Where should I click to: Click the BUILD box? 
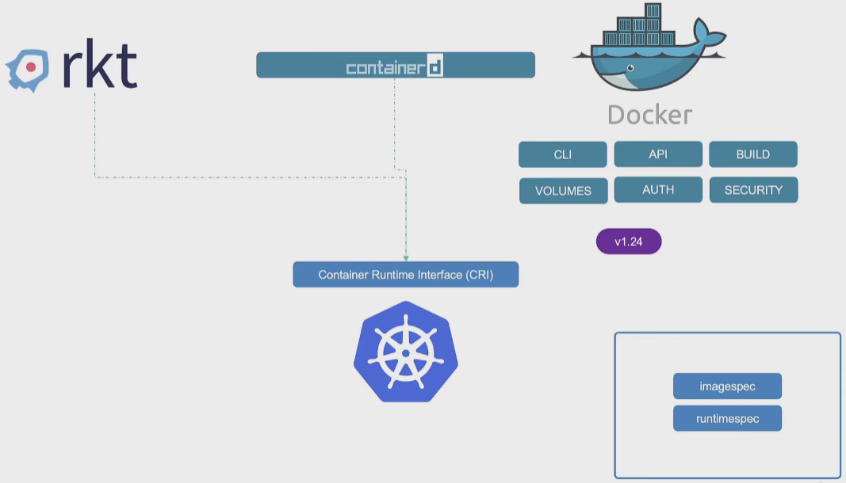[x=752, y=154]
